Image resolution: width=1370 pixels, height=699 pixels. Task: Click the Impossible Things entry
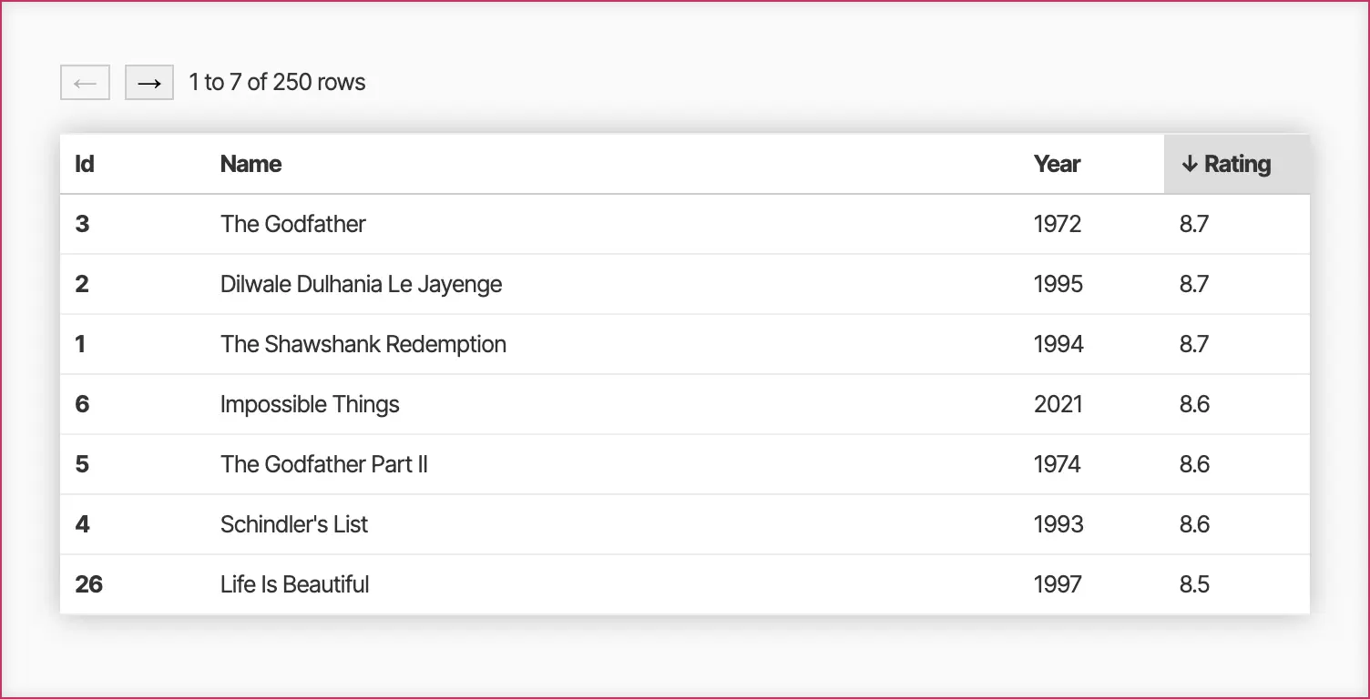[310, 405]
